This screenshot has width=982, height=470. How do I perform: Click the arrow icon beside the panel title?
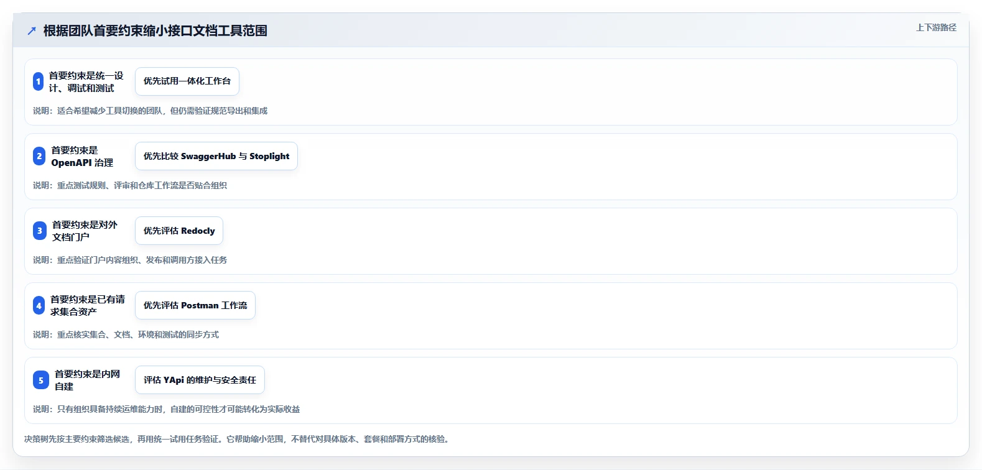(x=32, y=31)
